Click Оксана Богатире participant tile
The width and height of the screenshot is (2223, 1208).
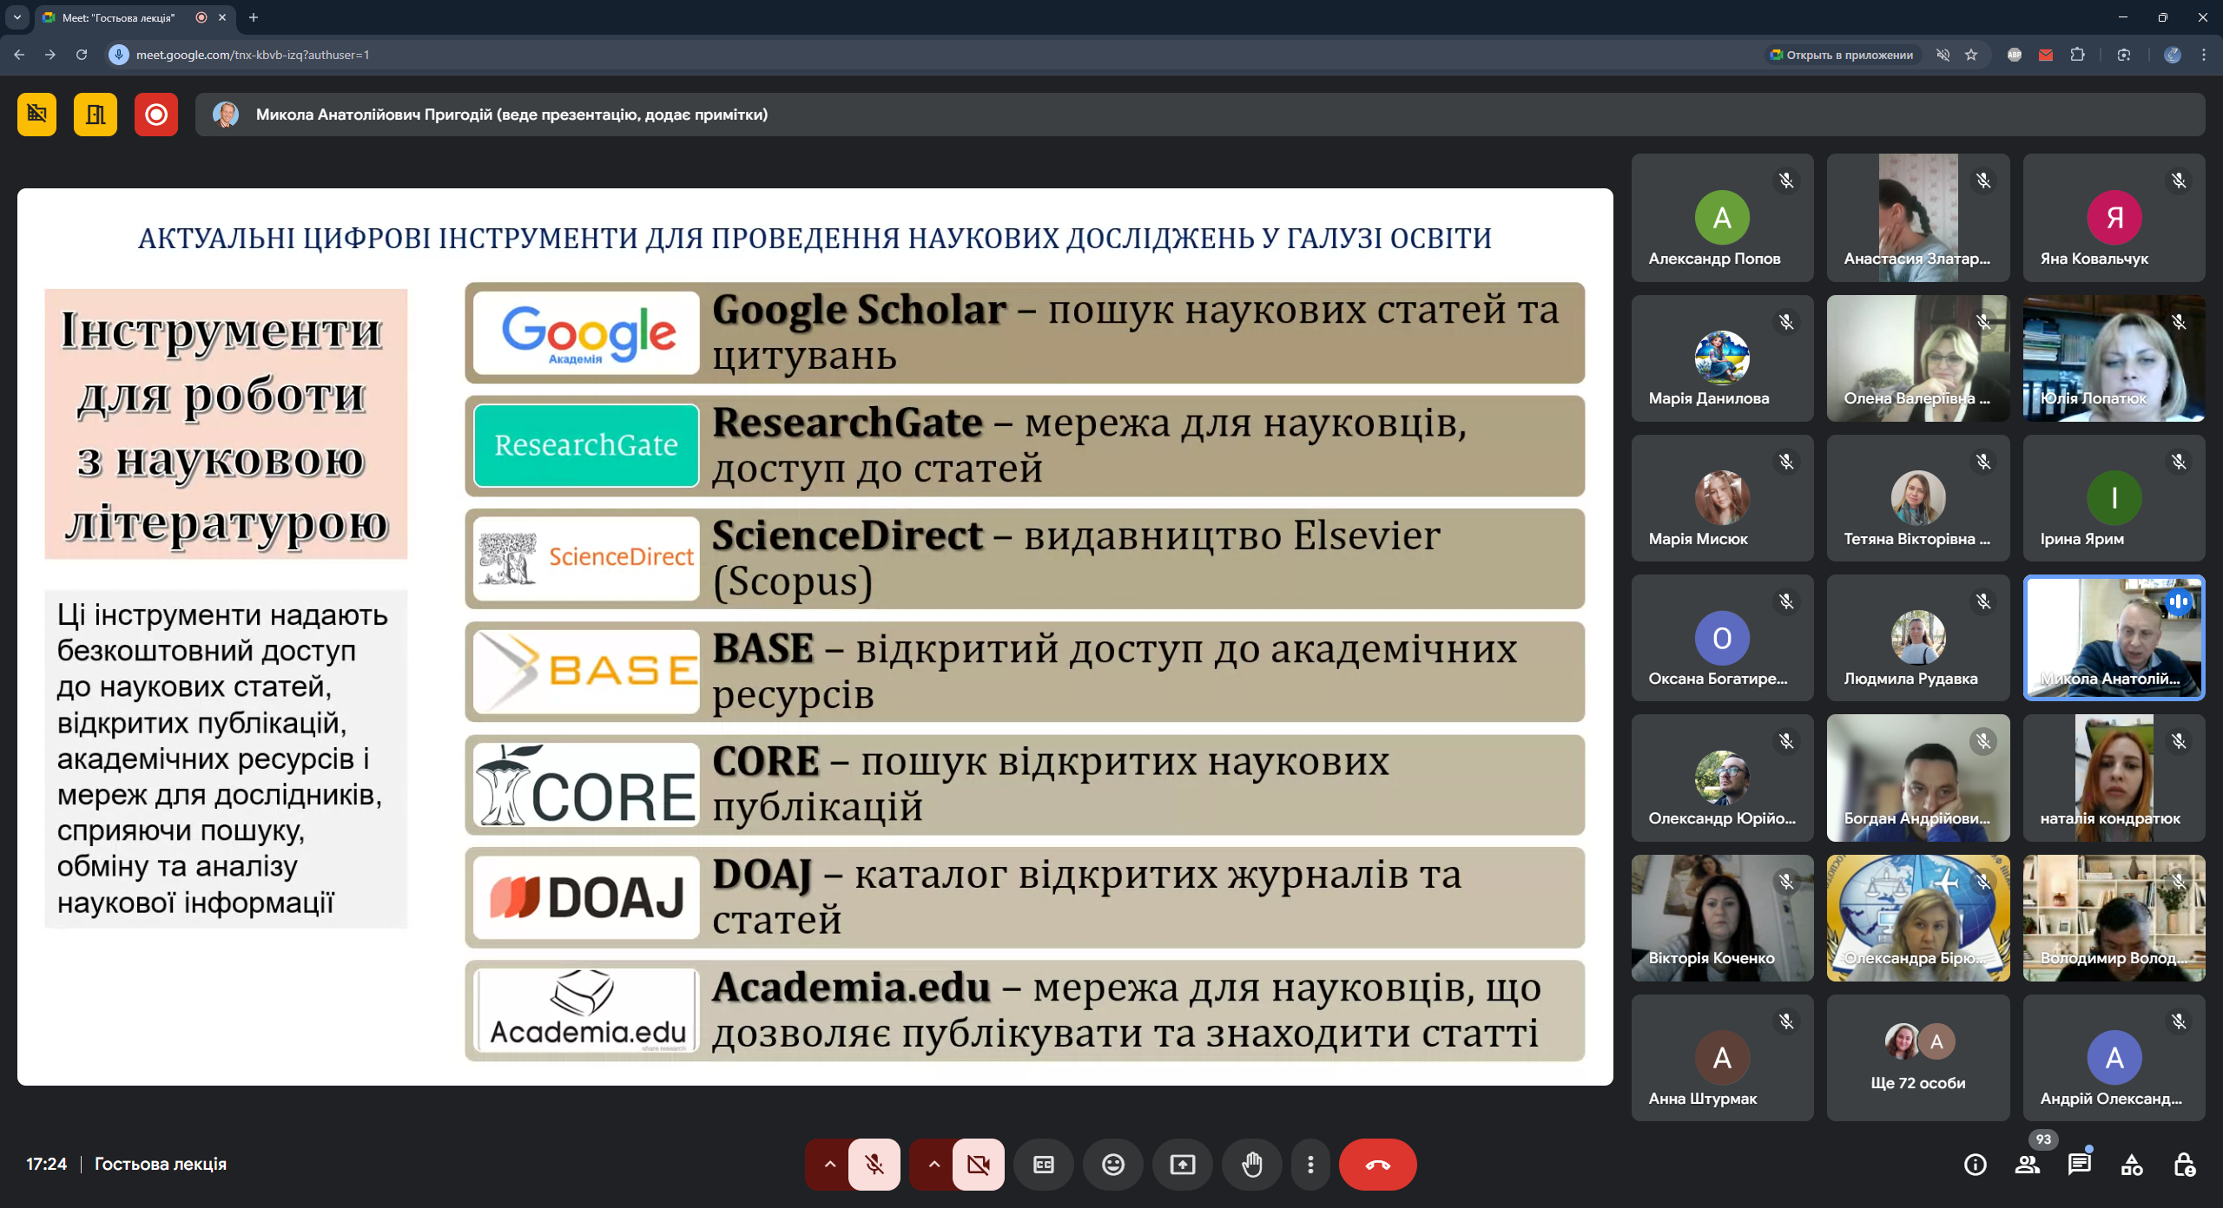pyautogui.click(x=1722, y=638)
